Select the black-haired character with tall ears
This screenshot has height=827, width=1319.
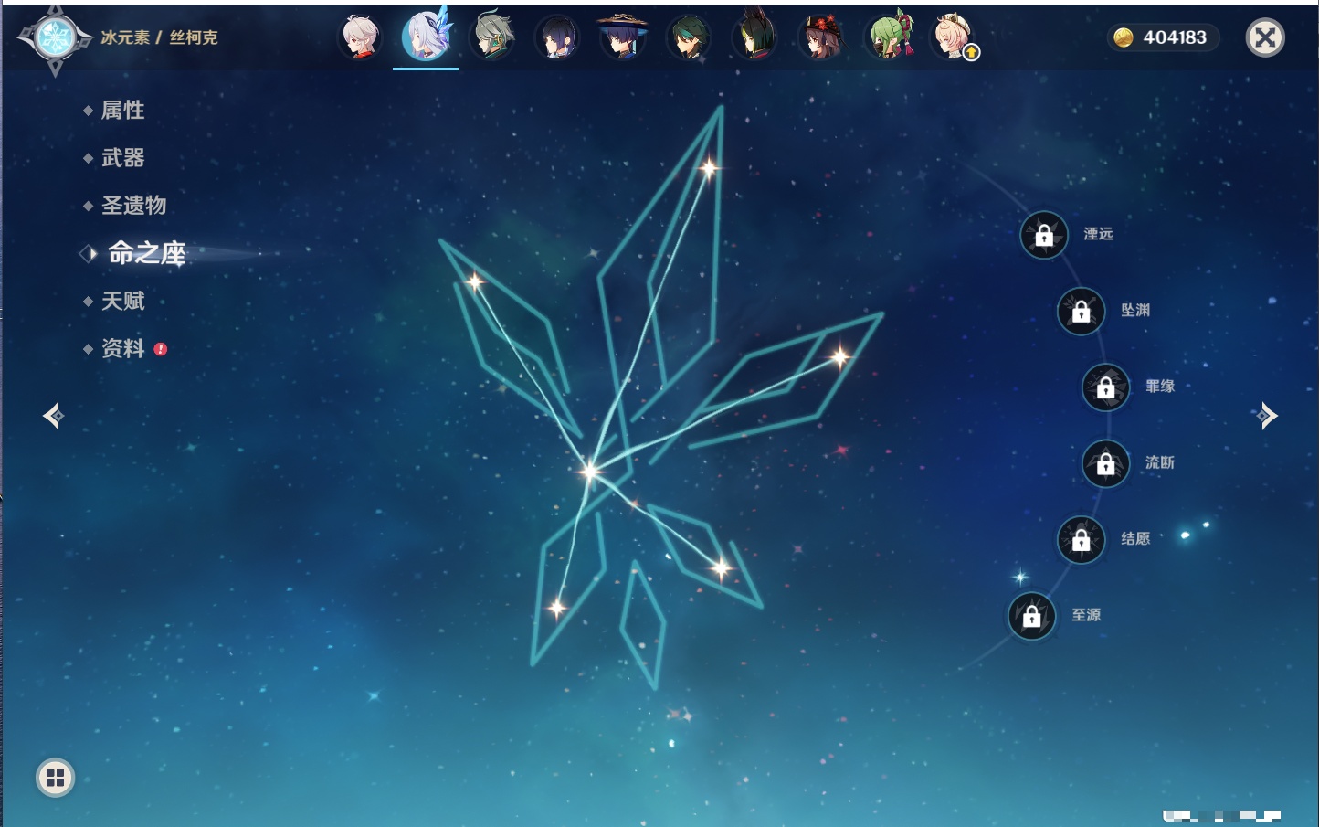tap(755, 37)
